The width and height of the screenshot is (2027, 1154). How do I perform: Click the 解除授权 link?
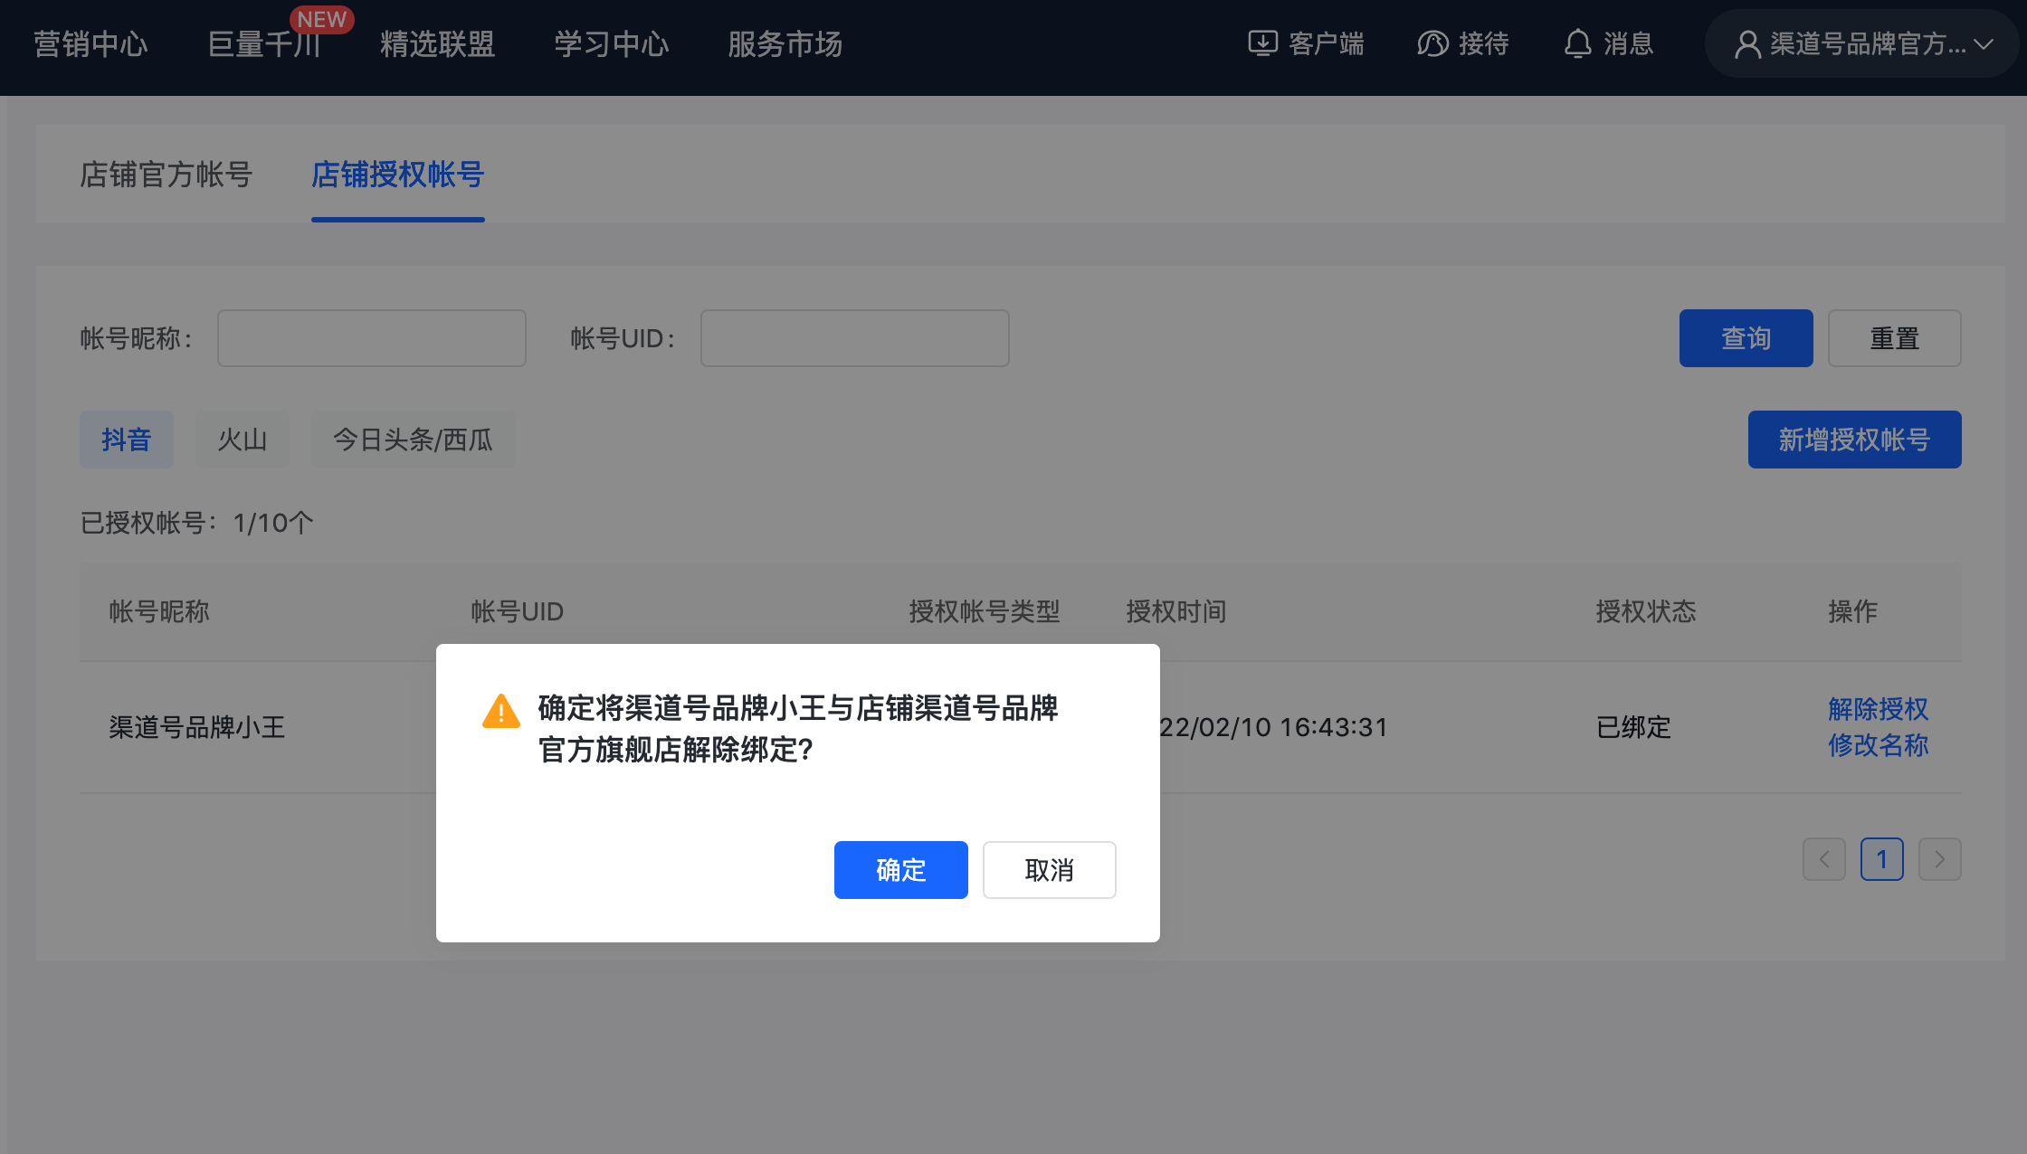pos(1878,709)
